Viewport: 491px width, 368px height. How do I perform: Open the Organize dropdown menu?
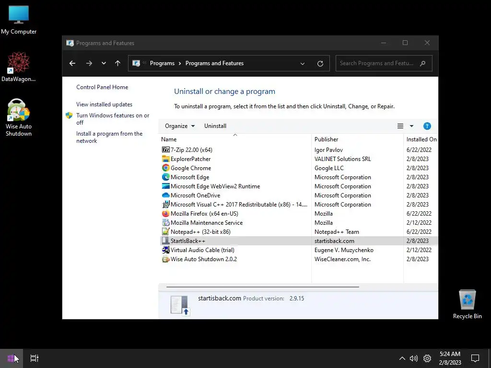[180, 126]
